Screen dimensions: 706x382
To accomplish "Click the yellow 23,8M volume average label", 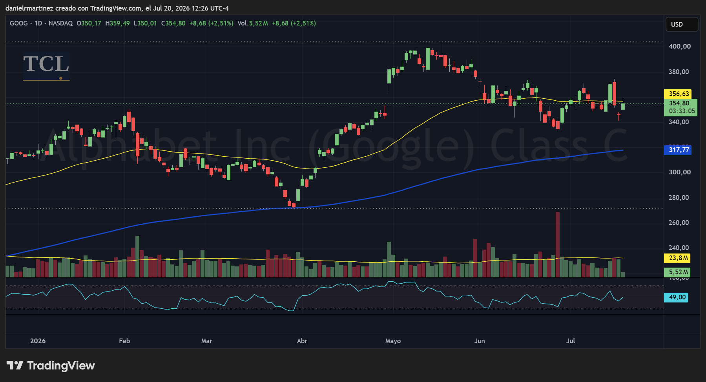I will pyautogui.click(x=678, y=258).
